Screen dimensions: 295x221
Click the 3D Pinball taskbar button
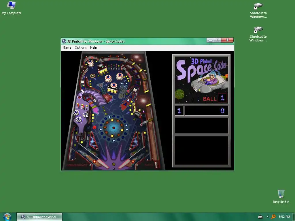[x=39, y=217]
